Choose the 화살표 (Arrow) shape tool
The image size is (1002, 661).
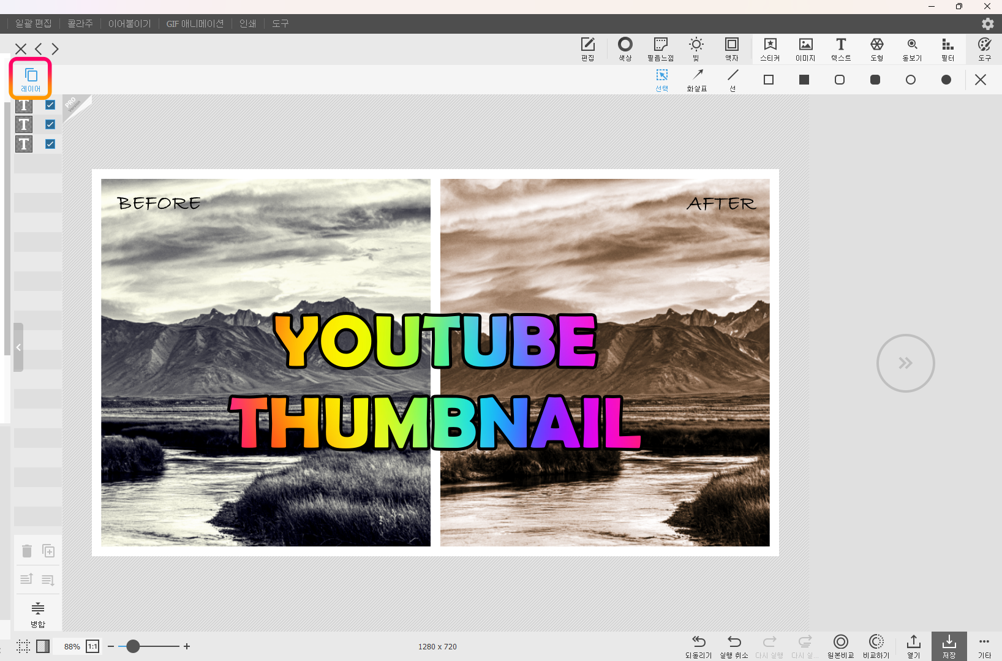(x=697, y=80)
